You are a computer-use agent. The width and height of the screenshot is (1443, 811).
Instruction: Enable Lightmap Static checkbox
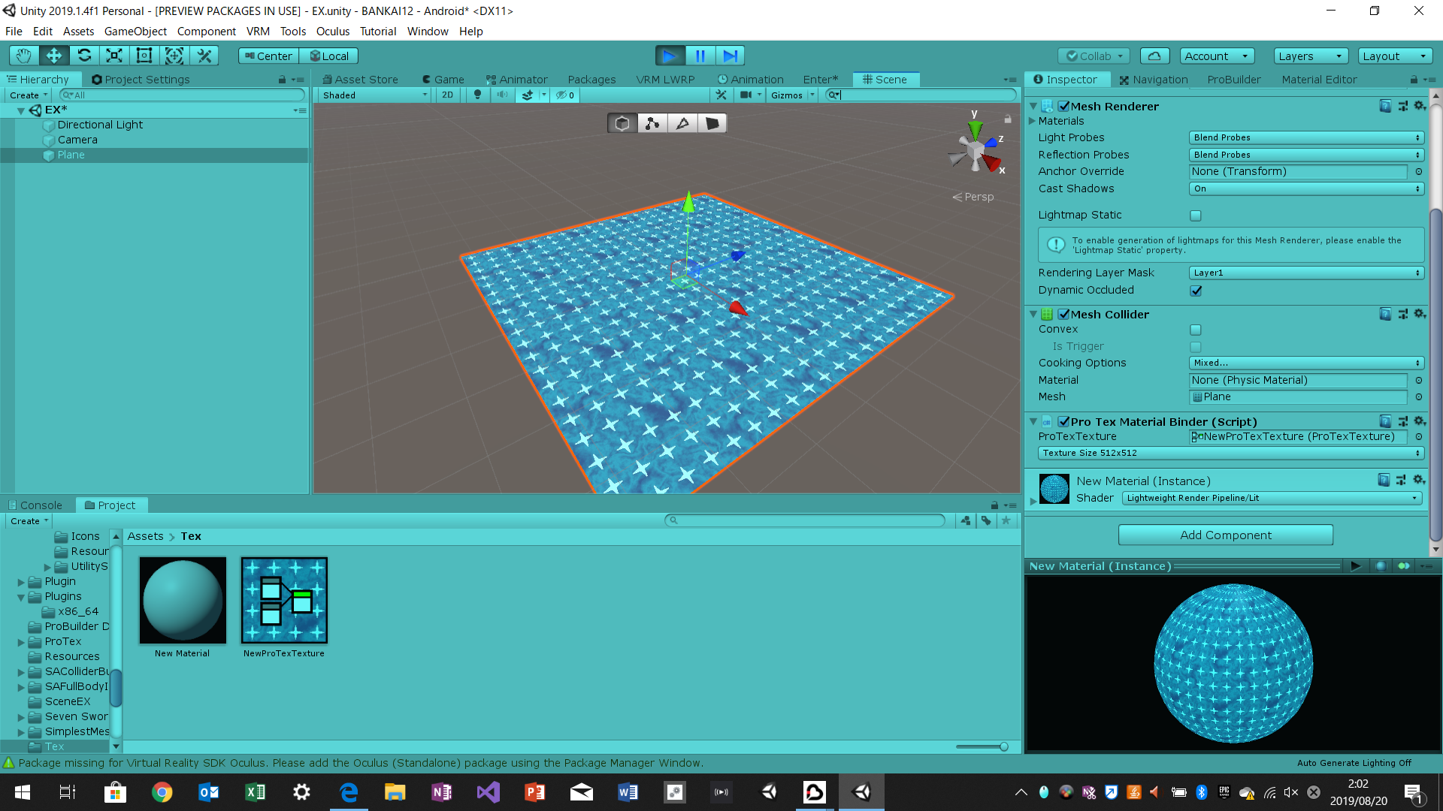pyautogui.click(x=1196, y=216)
